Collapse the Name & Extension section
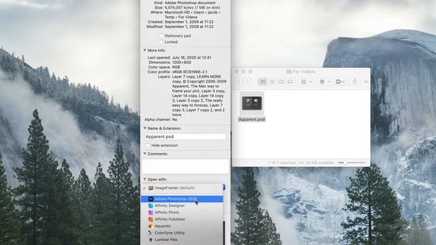436x245 pixels. click(145, 129)
